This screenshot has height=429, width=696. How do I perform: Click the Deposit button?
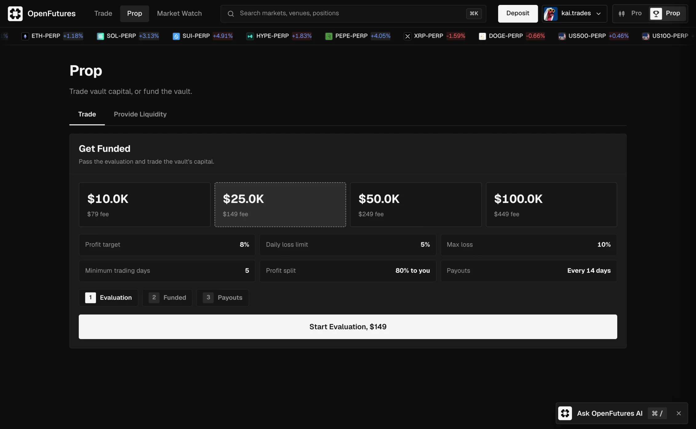(x=518, y=14)
